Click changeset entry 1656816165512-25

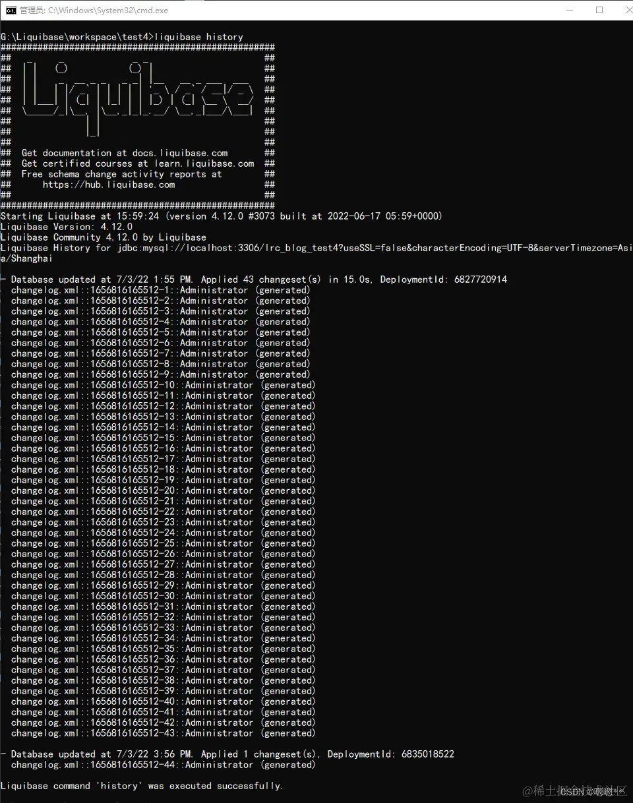(163, 543)
